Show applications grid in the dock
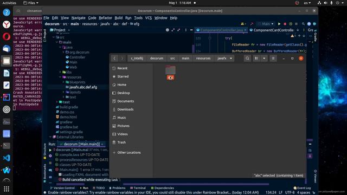 (7, 189)
